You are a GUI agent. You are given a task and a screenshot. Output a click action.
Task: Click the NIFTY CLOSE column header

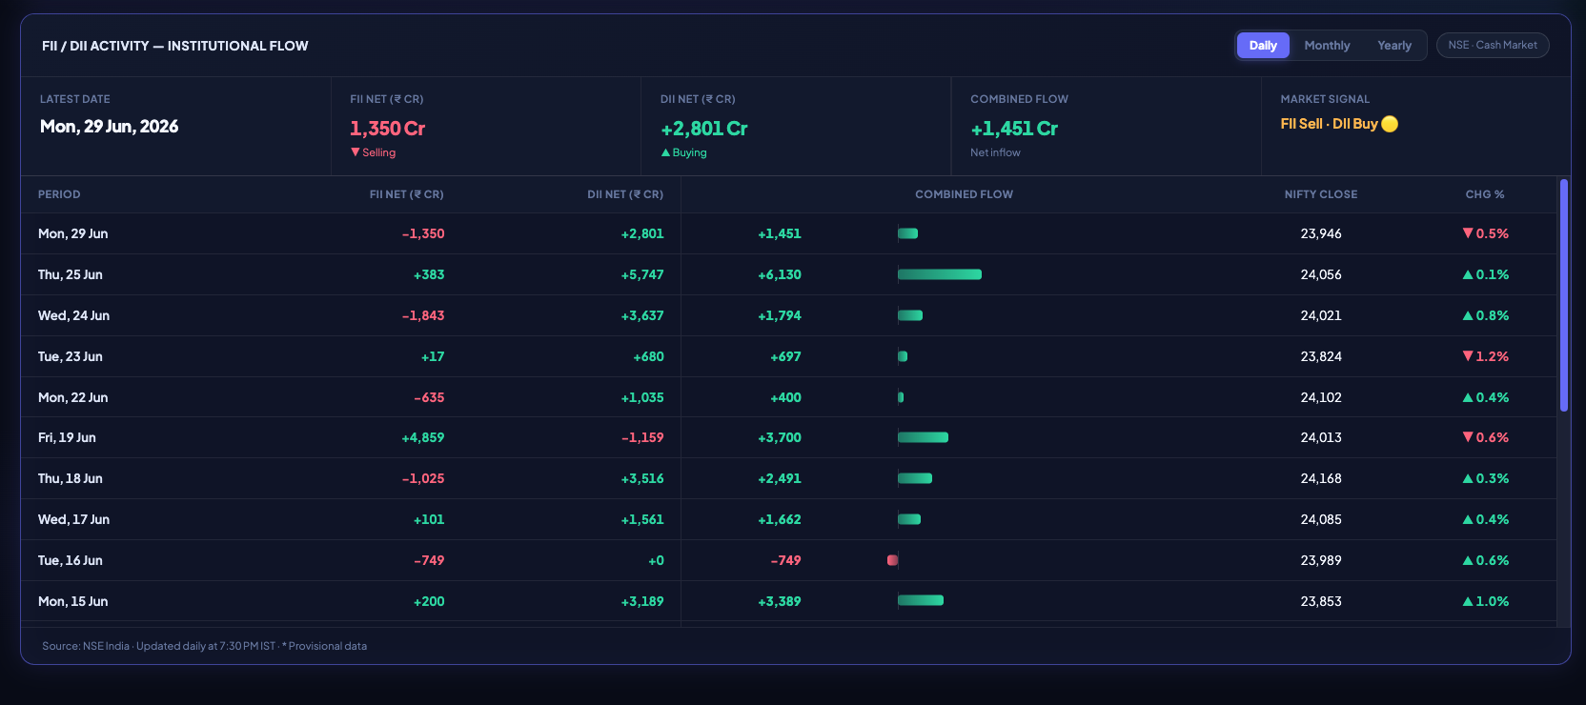click(x=1321, y=194)
